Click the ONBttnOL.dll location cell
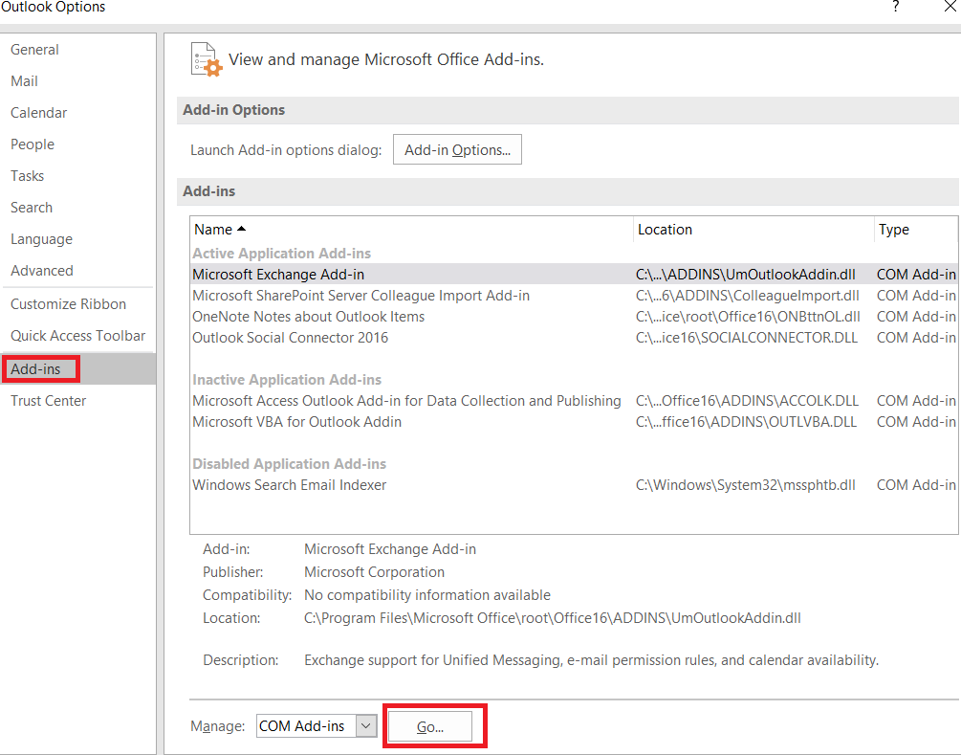 tap(748, 317)
